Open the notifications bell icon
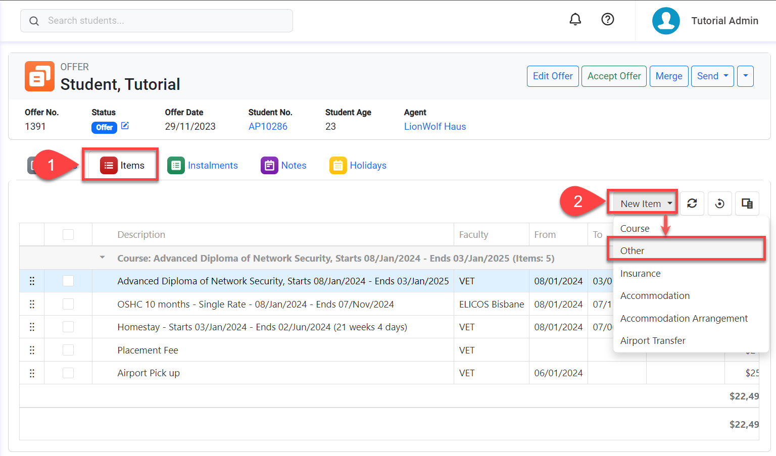Screen dimensions: 776x456 pyautogui.click(x=575, y=19)
